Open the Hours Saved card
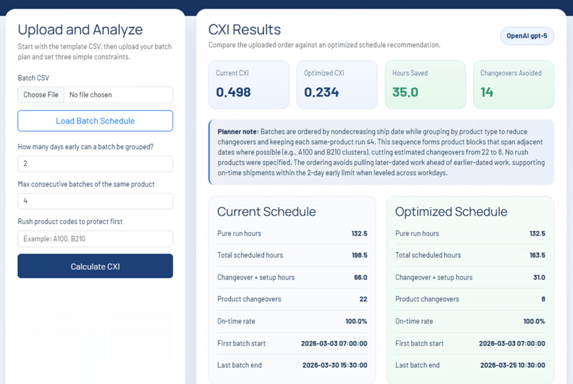 (424, 85)
